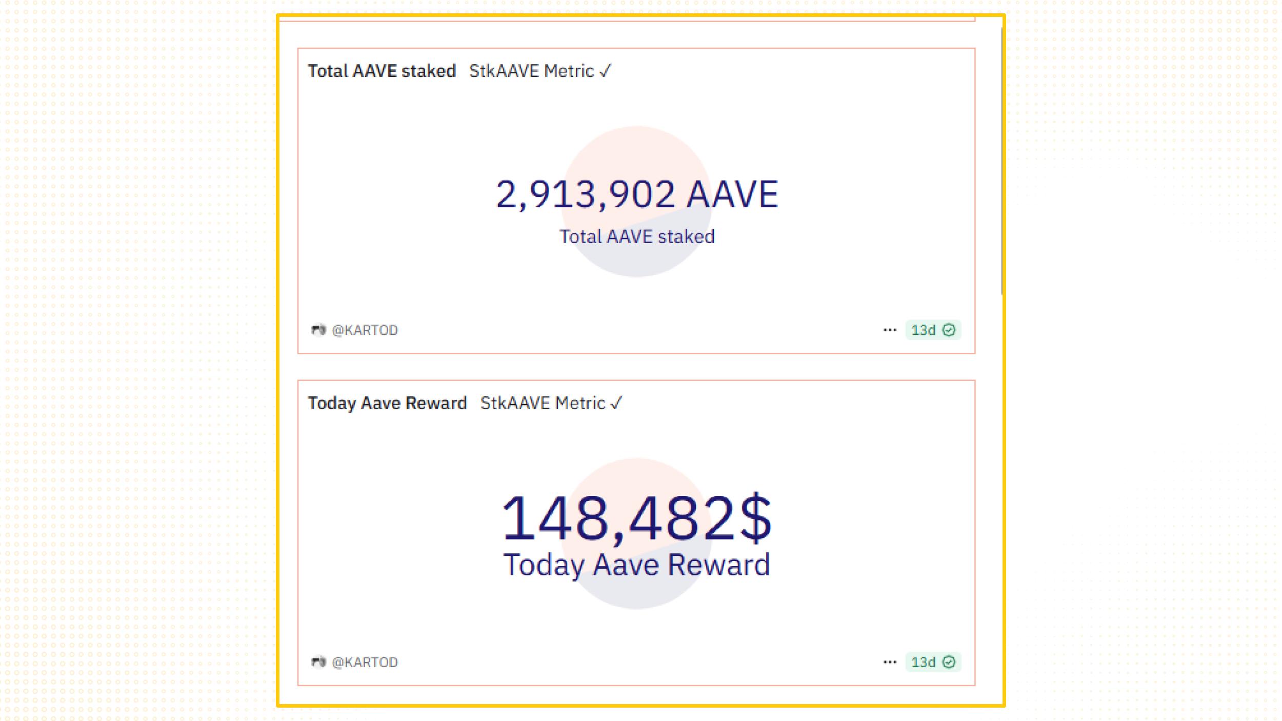Click the checkmark after StkAAVE Metric in first card
The width and height of the screenshot is (1282, 721).
tap(605, 71)
